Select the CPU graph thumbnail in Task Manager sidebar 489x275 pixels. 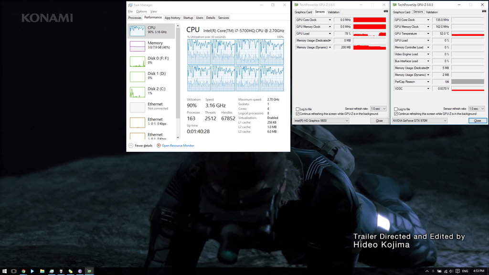tap(137, 31)
